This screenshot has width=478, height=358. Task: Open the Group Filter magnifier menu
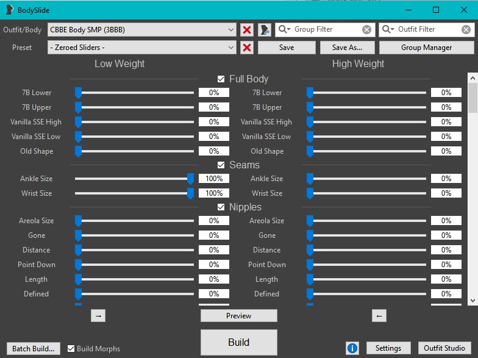pos(284,29)
